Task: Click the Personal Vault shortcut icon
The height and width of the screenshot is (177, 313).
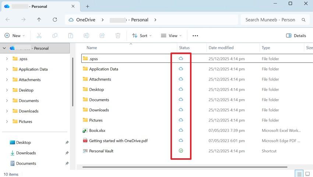Action: (85, 151)
